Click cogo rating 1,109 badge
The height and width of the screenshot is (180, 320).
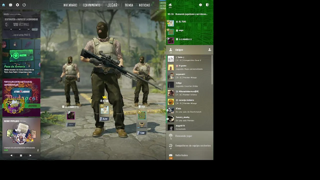click(142, 133)
